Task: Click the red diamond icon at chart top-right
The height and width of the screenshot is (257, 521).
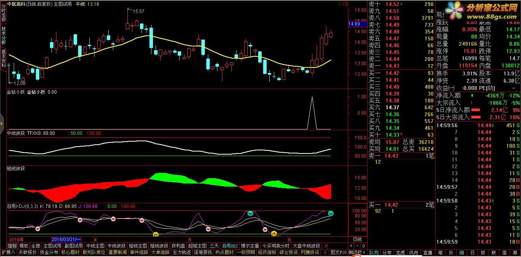Action: click(x=340, y=4)
